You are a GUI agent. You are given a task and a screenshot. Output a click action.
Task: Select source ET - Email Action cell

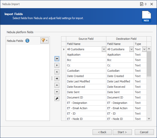click(86, 108)
